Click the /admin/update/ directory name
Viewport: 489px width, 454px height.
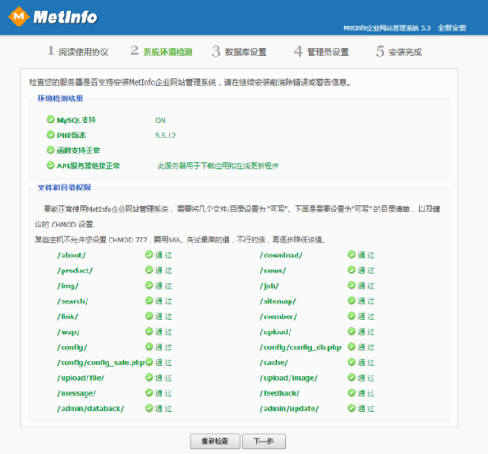290,408
